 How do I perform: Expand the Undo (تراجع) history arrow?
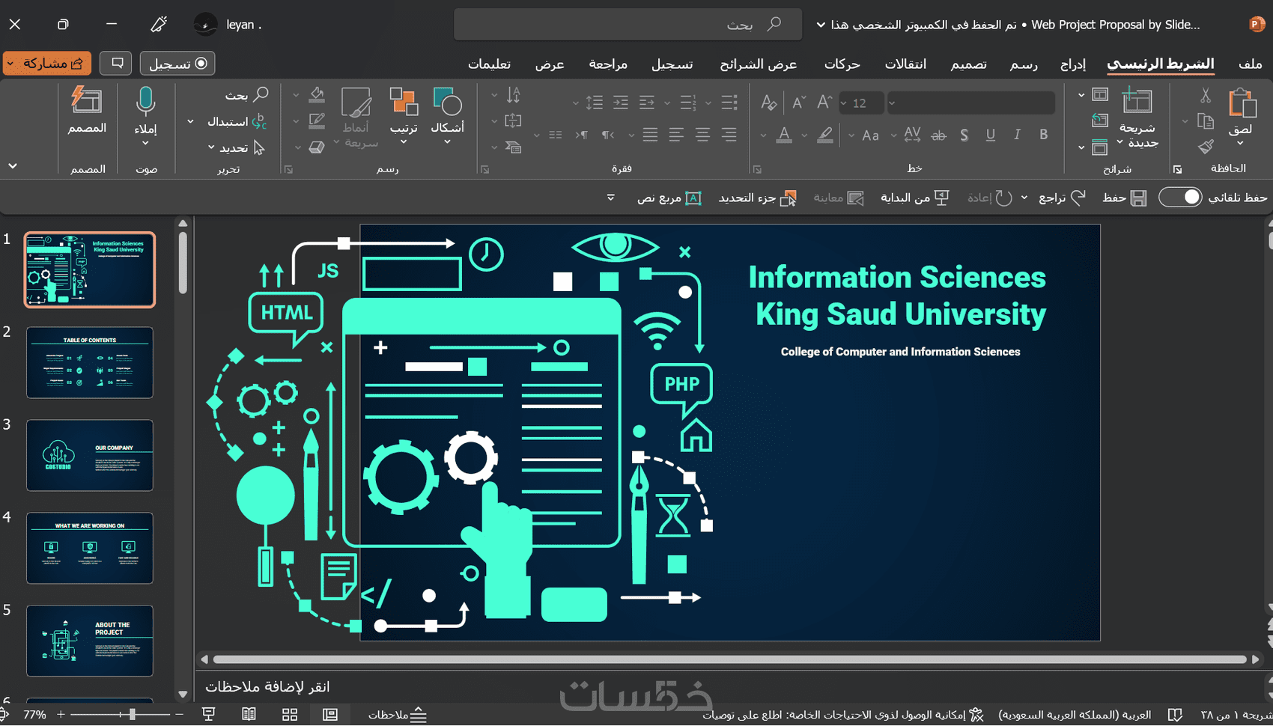click(1024, 198)
